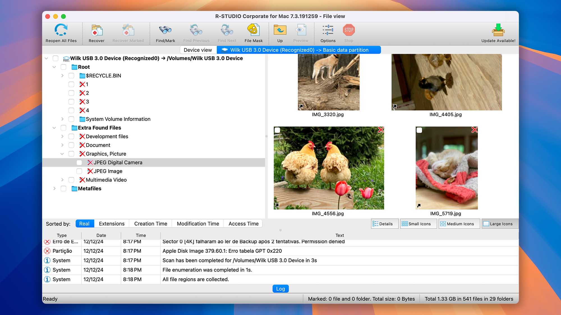Sort files by Modification Time
The image size is (561, 315).
[x=198, y=224]
